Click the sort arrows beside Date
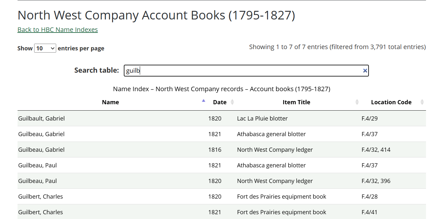Image resolution: width=441 pixels, height=219 pixels. coord(232,102)
